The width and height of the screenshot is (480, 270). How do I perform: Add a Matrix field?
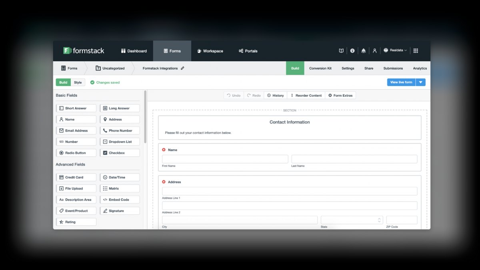(x=120, y=188)
